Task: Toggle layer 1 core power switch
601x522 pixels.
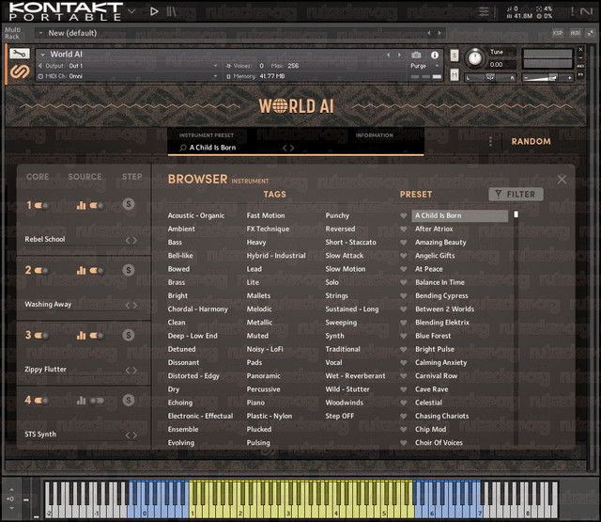Action: (41, 206)
